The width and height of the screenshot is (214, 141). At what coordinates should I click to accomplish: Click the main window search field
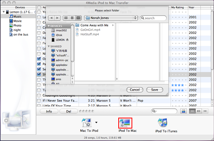(x=164, y=111)
